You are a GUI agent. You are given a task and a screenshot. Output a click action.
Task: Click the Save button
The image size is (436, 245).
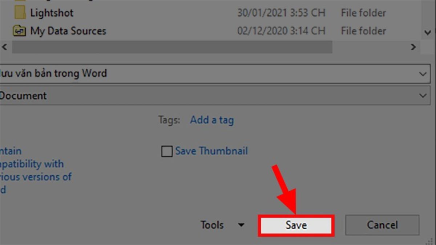pyautogui.click(x=296, y=225)
